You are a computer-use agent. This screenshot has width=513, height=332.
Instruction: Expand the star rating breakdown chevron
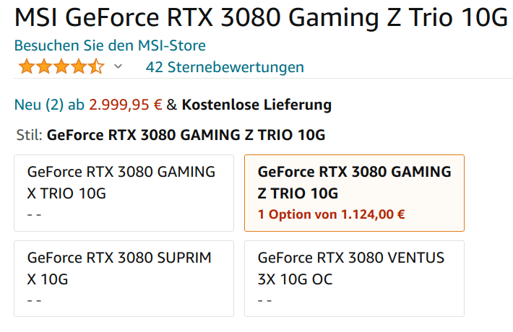click(118, 67)
